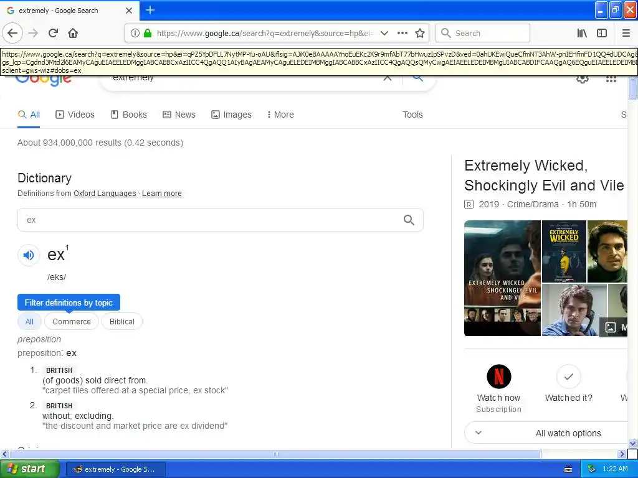Image resolution: width=638 pixels, height=478 pixels.
Task: Switch to the Books tab
Action: pos(128,115)
